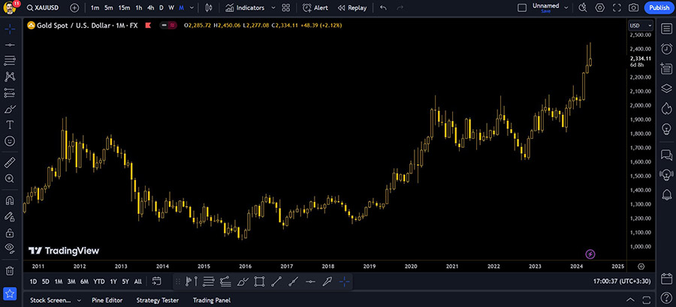Select the Text tool in left toolbar
The width and height of the screenshot is (676, 307).
10,125
